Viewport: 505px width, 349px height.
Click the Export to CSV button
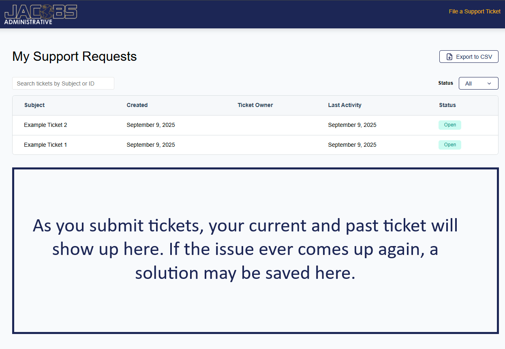469,56
